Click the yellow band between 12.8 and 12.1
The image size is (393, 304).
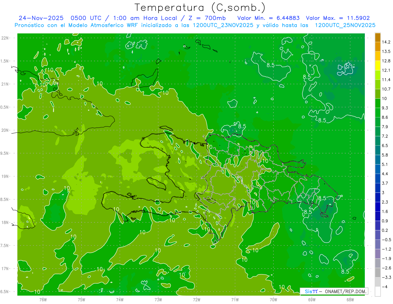point(378,66)
